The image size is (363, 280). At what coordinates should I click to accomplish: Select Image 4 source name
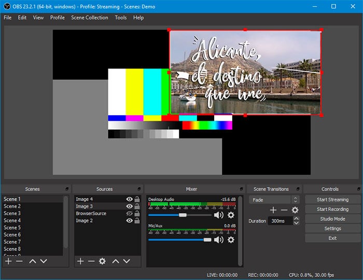tap(84, 199)
